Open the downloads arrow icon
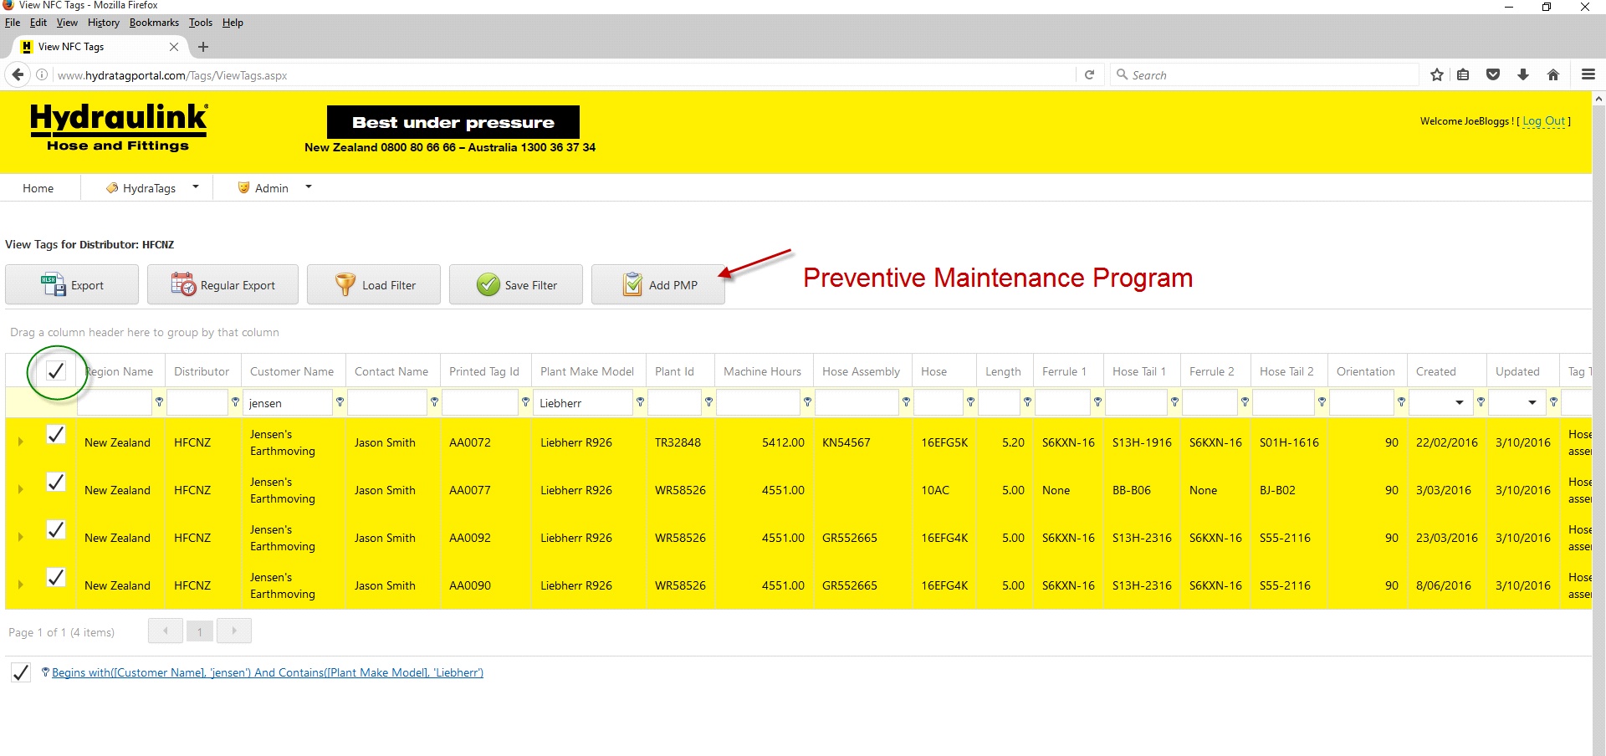This screenshot has height=756, width=1606. 1523,74
